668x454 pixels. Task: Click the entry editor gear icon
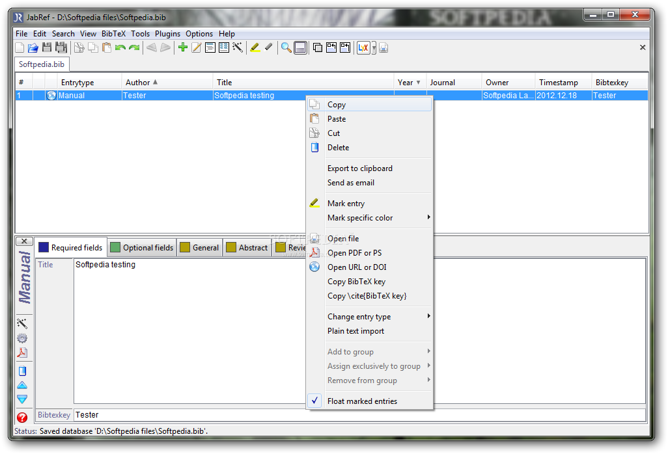coord(22,338)
